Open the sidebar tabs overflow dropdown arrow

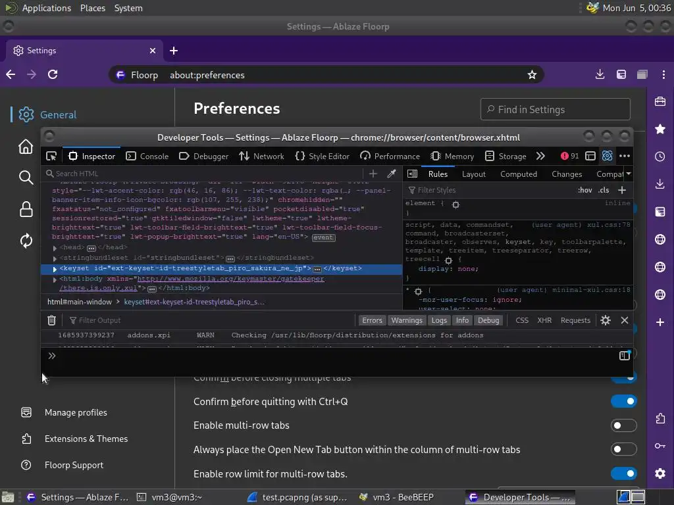tap(629, 174)
